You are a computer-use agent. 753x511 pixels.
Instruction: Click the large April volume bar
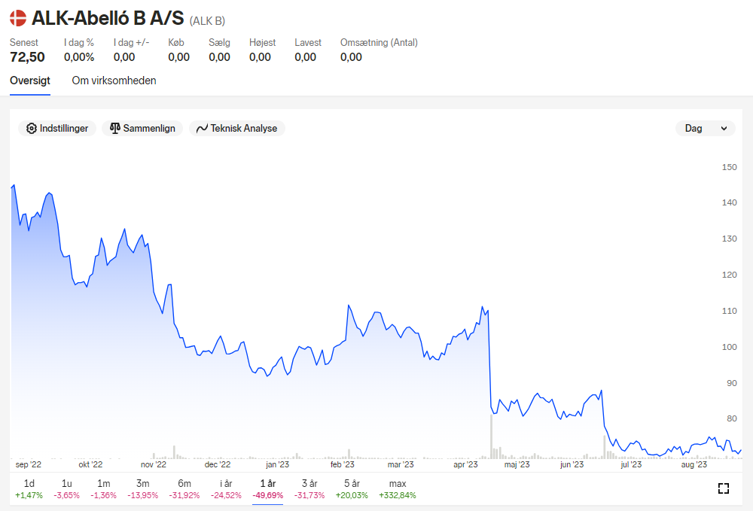(x=491, y=436)
